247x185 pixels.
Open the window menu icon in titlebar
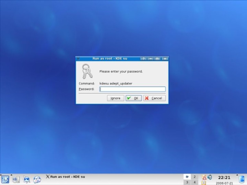(x=78, y=59)
